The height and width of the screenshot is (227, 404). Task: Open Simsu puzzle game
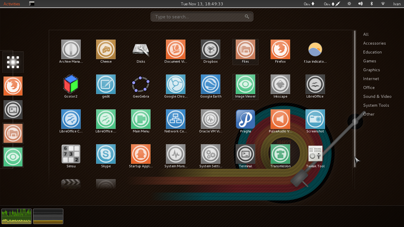[71, 156]
